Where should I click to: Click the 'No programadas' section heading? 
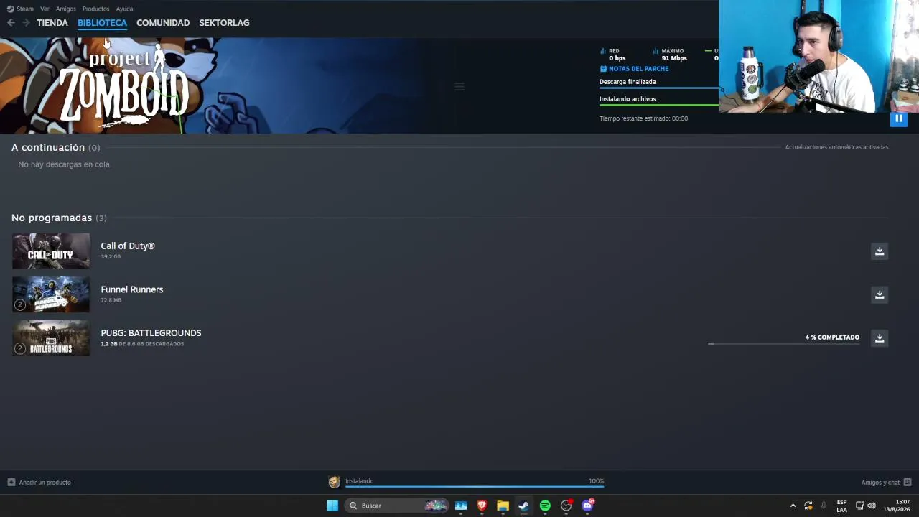pyautogui.click(x=52, y=218)
